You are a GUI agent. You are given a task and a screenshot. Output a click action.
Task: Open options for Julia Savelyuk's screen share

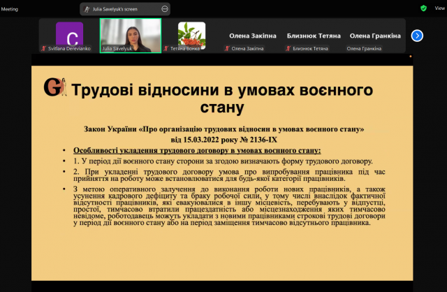coord(165,9)
